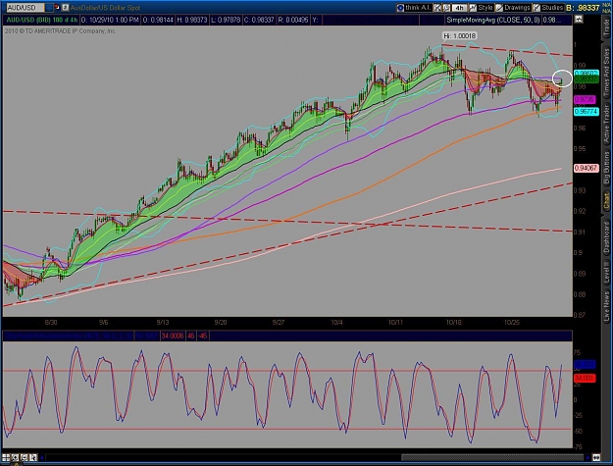Viewport: 613px width, 466px height.
Task: Click the double-arrow icon at bottom right corner
Action: pyautogui.click(x=596, y=457)
